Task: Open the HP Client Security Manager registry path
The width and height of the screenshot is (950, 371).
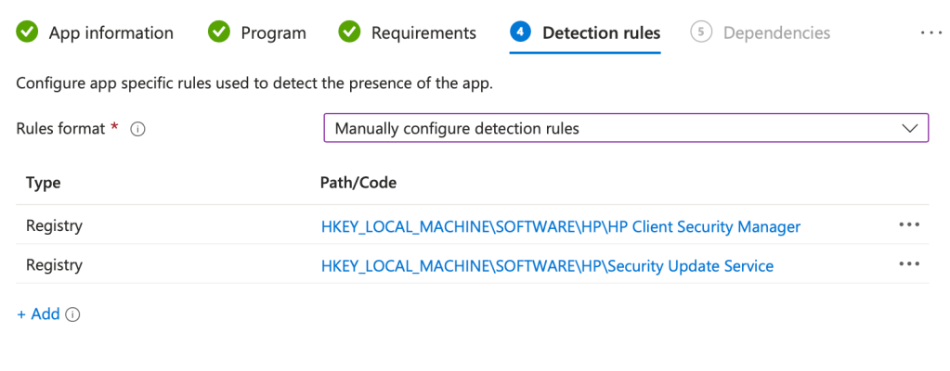Action: click(x=560, y=226)
